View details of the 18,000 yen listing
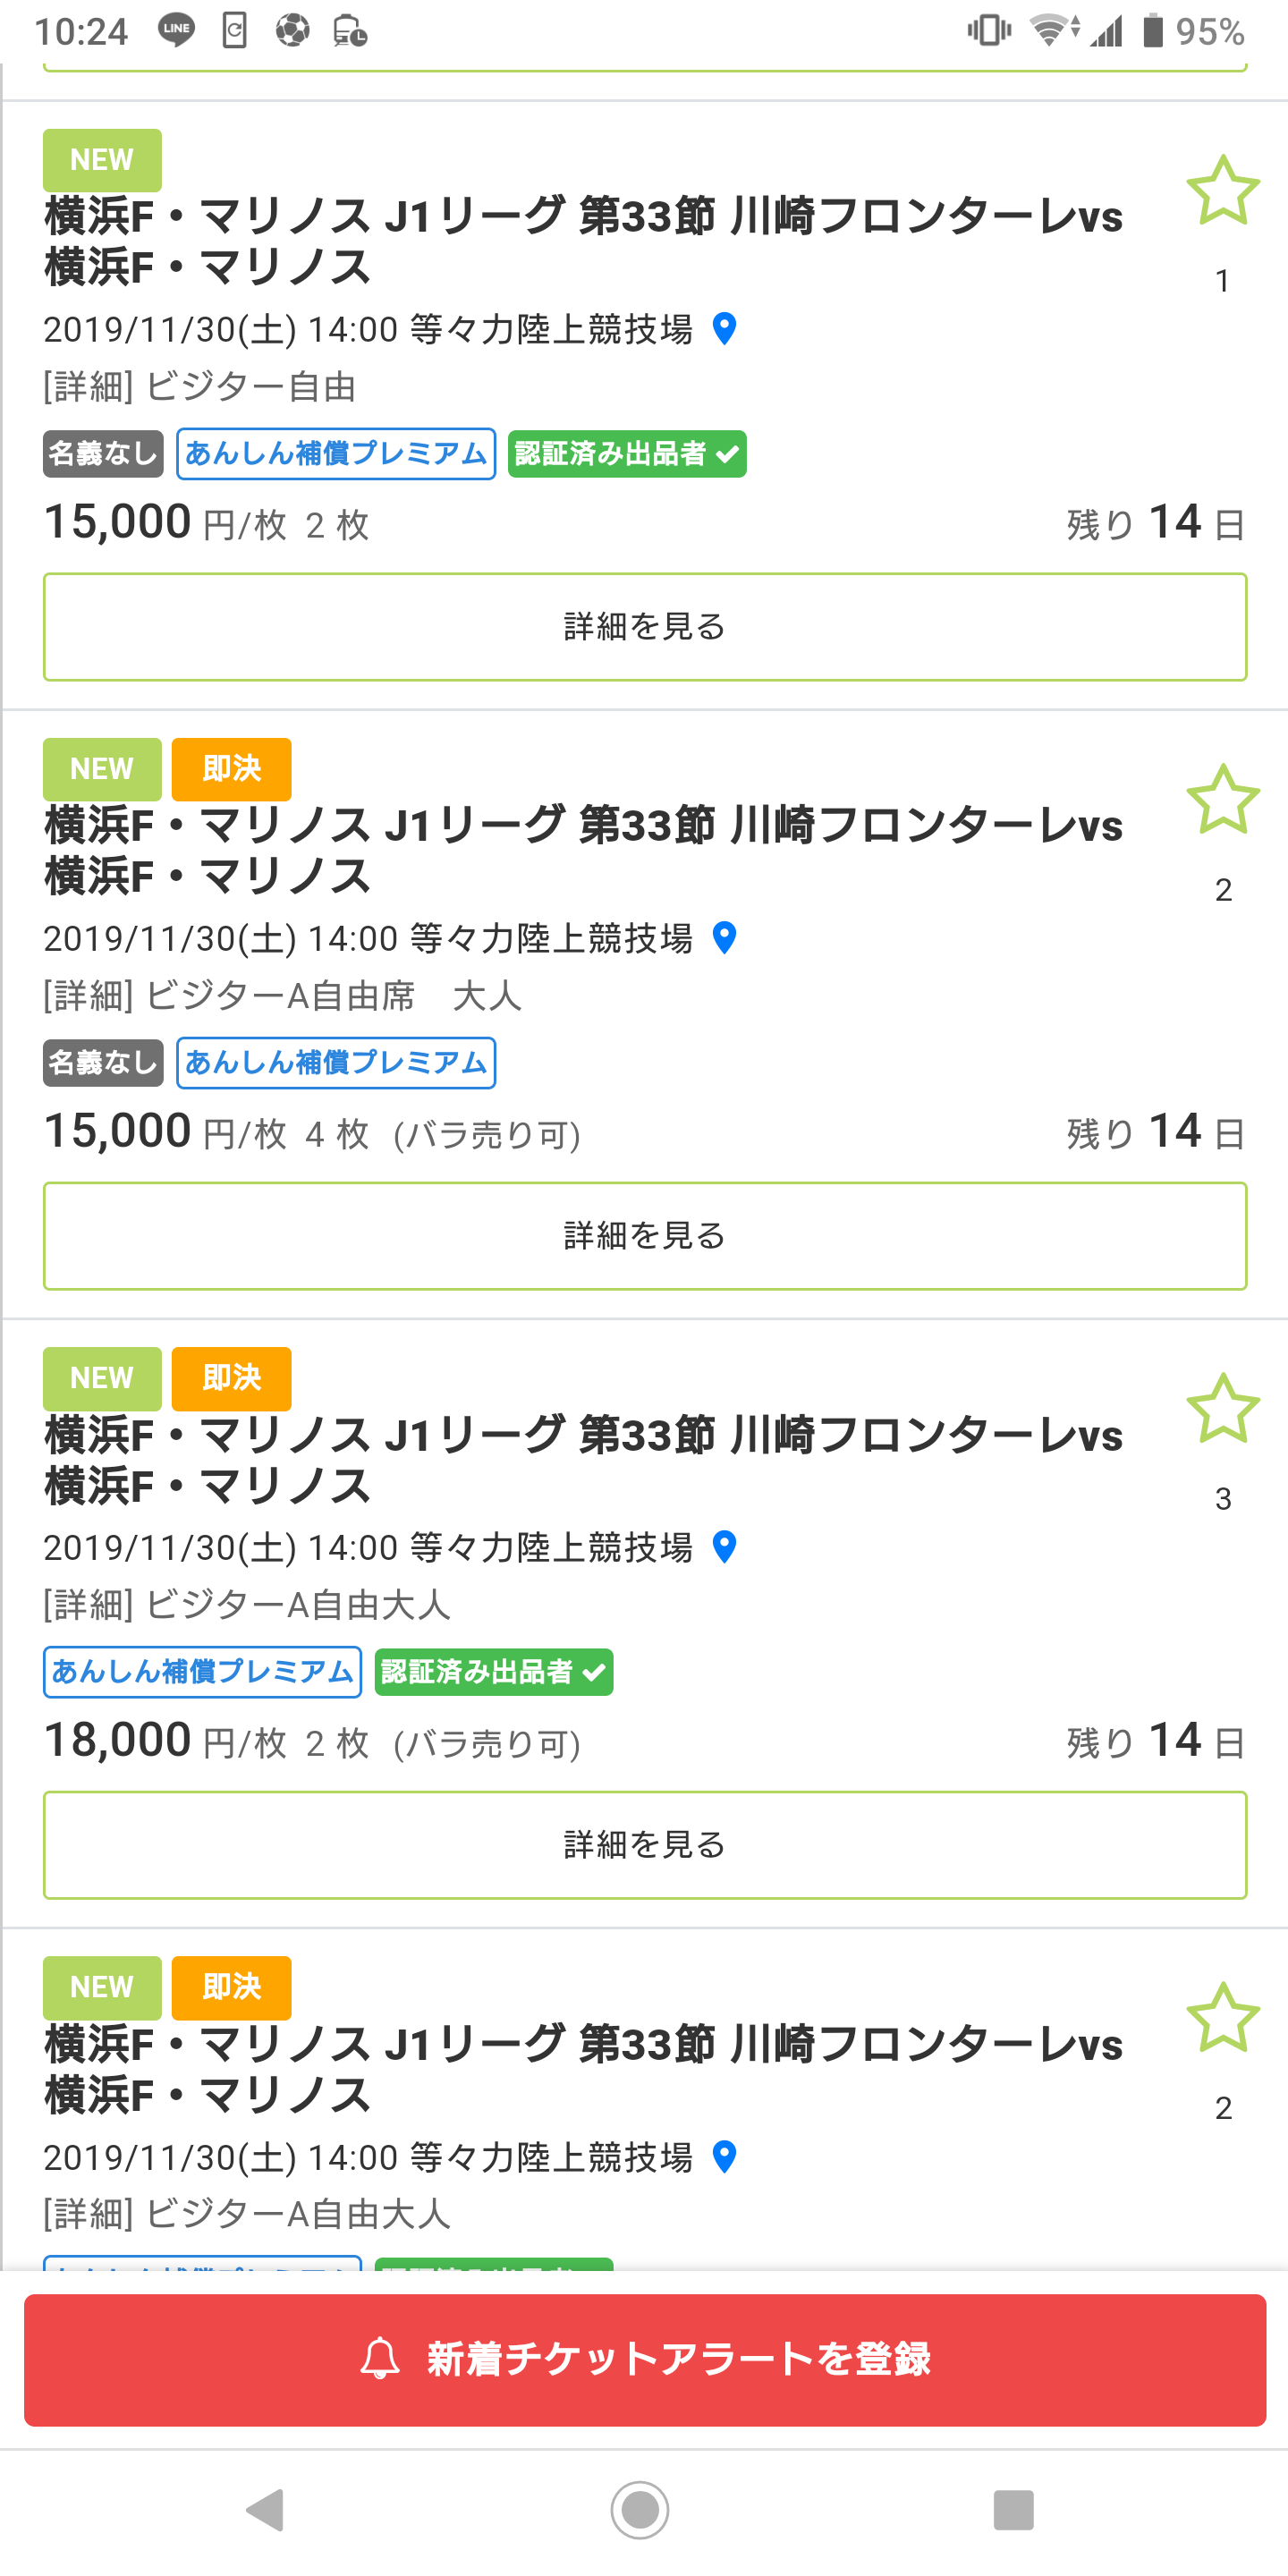Image resolution: width=1288 pixels, height=2576 pixels. [645, 1845]
